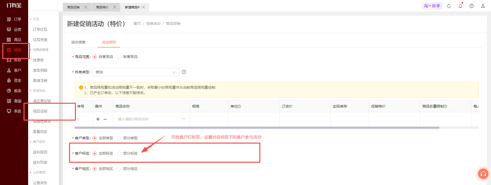Go to 商品促销 via breadcrumb
Image resolution: width=491 pixels, height=185 pixels.
[173, 24]
